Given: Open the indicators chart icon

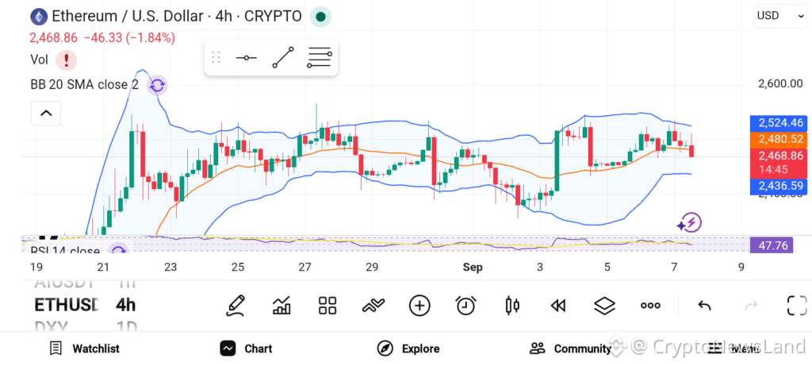Looking at the screenshot, I should click(x=282, y=306).
